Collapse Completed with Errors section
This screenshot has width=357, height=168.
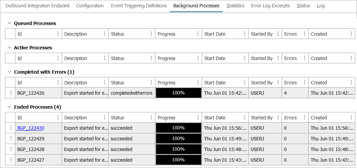(x=9, y=72)
